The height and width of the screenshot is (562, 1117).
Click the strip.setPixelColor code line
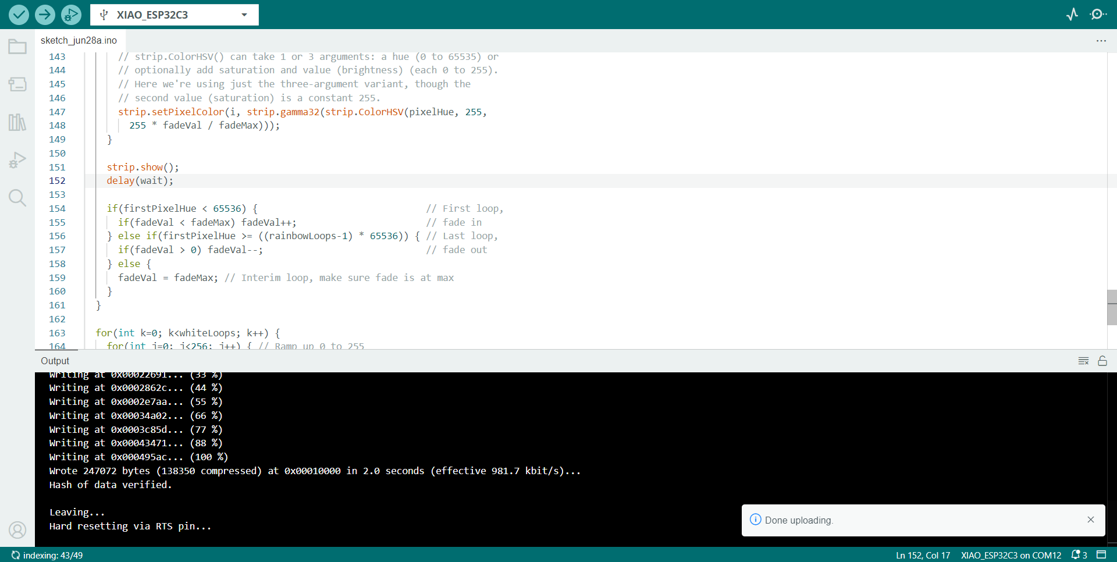coord(303,112)
